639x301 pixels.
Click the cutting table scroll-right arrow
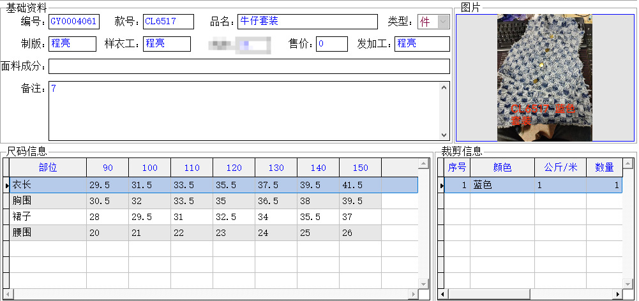(x=618, y=294)
